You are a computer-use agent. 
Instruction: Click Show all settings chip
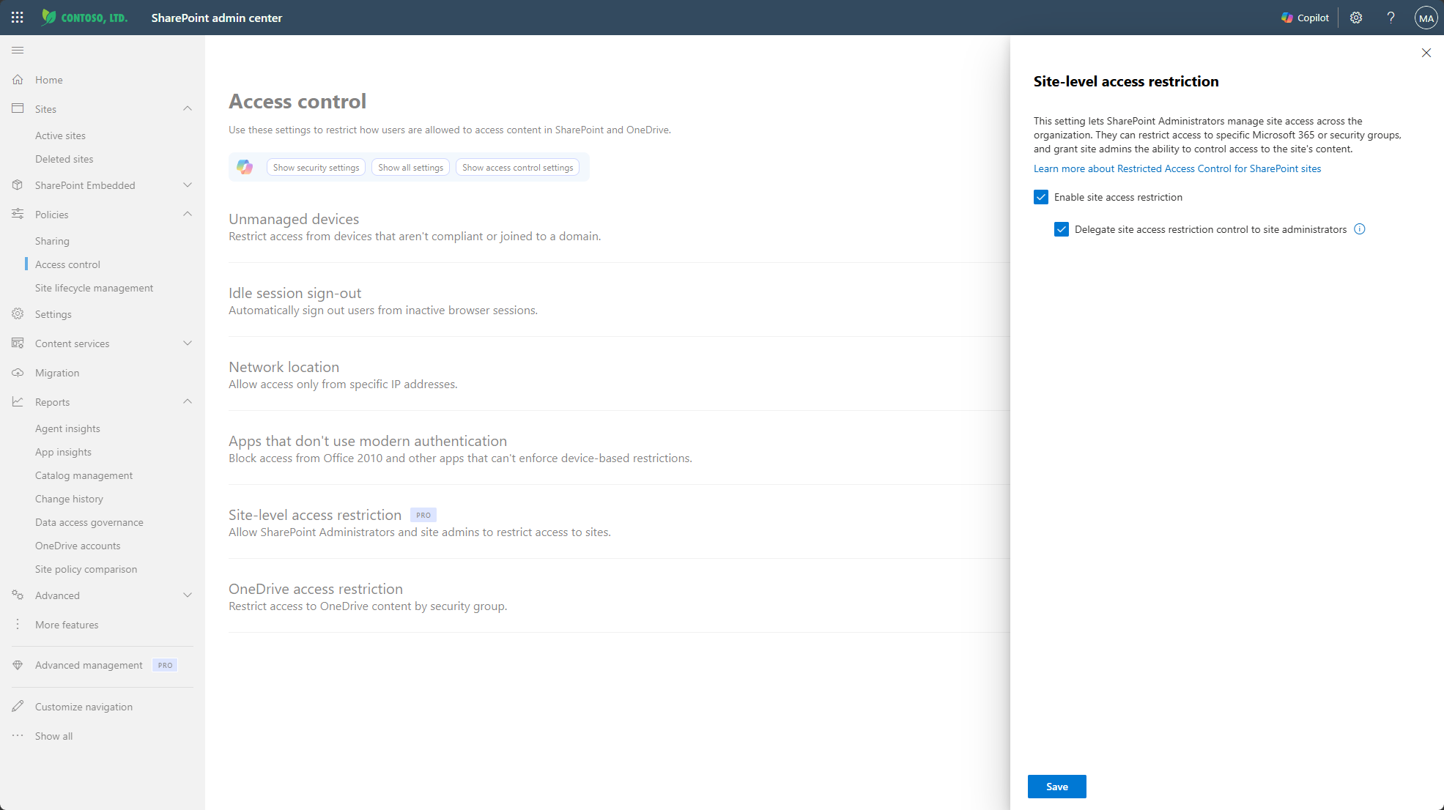(410, 168)
